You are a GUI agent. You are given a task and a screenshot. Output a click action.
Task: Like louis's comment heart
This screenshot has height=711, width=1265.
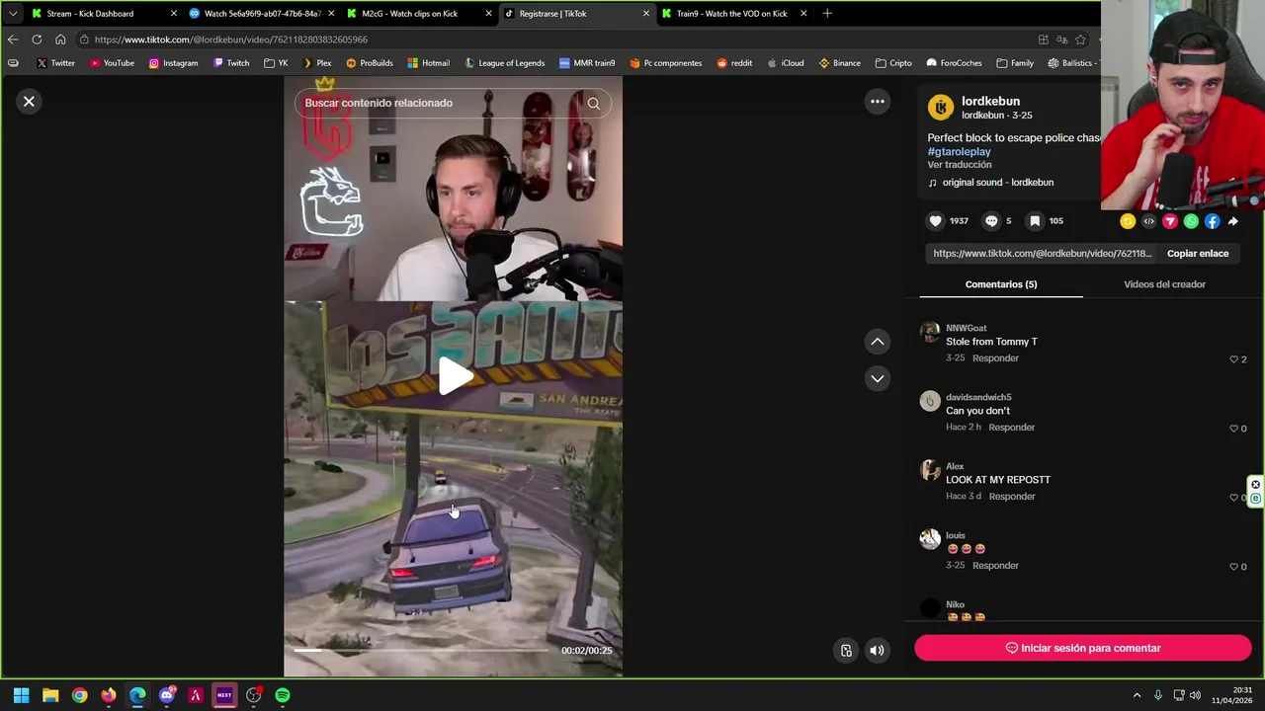click(1233, 567)
